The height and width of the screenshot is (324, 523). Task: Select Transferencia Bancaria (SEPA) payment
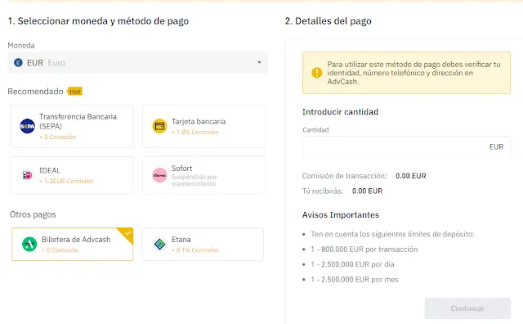point(71,126)
